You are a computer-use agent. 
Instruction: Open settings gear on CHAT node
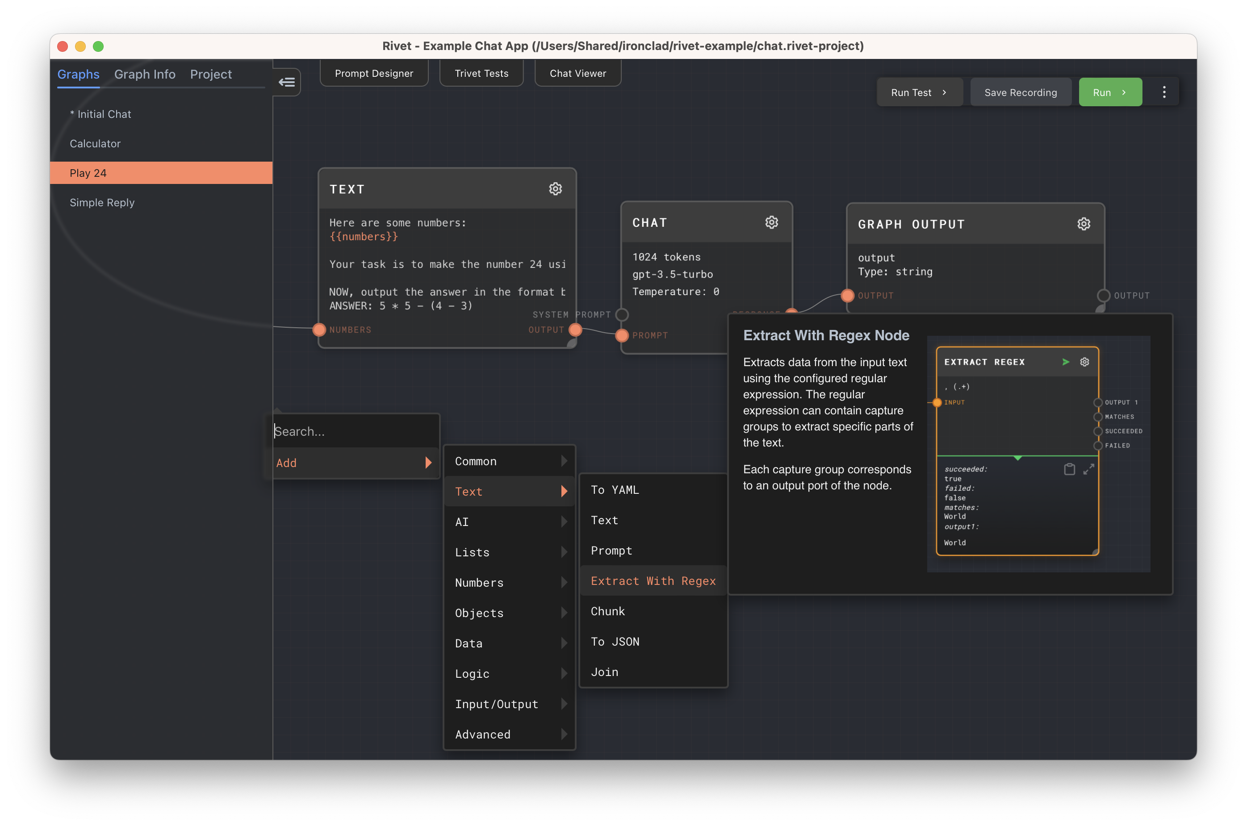771,222
